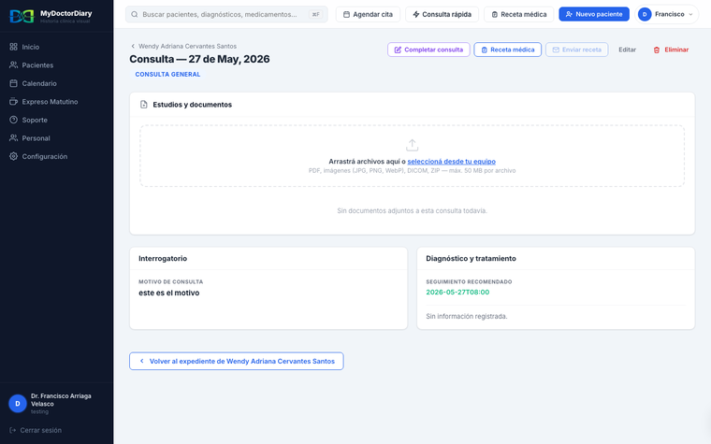Open the outlined Receta médica button
Screen dimensions: 711x444
[507, 50]
